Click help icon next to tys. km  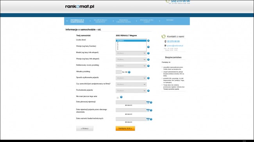tap(129, 72)
